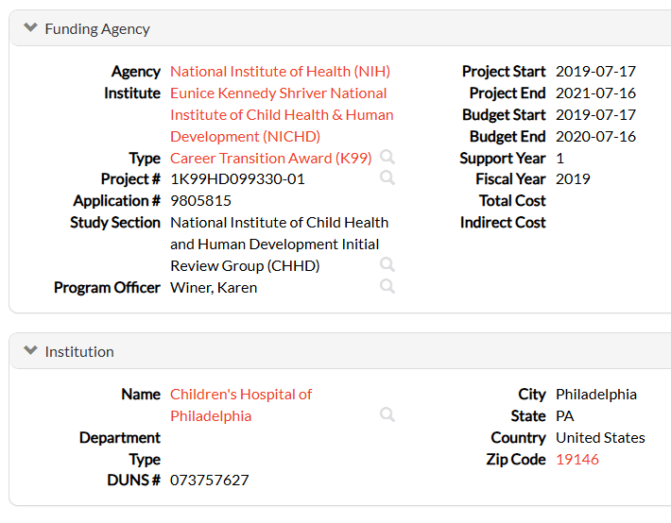Click the zip code 19146 link
The width and height of the screenshot is (671, 523).
pos(576,460)
